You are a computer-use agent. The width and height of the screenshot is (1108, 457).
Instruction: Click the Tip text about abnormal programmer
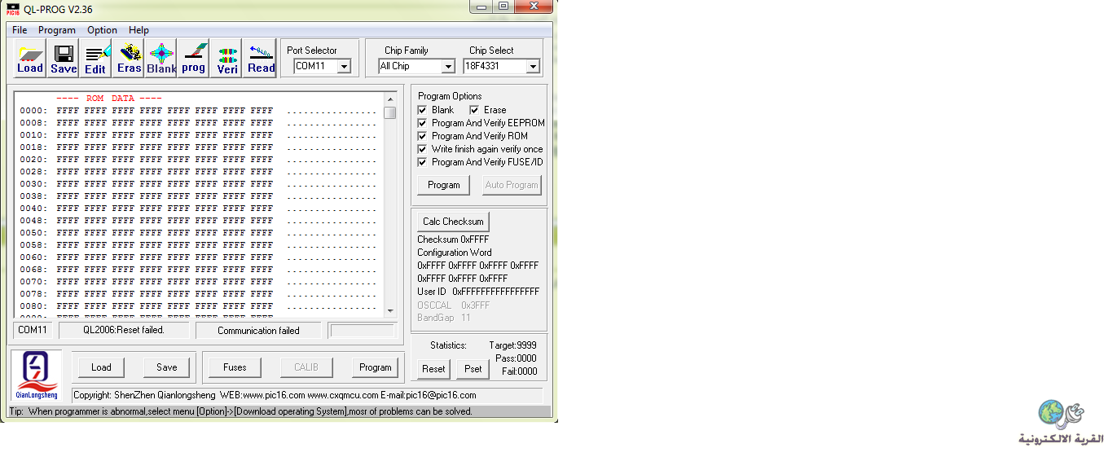coord(241,411)
